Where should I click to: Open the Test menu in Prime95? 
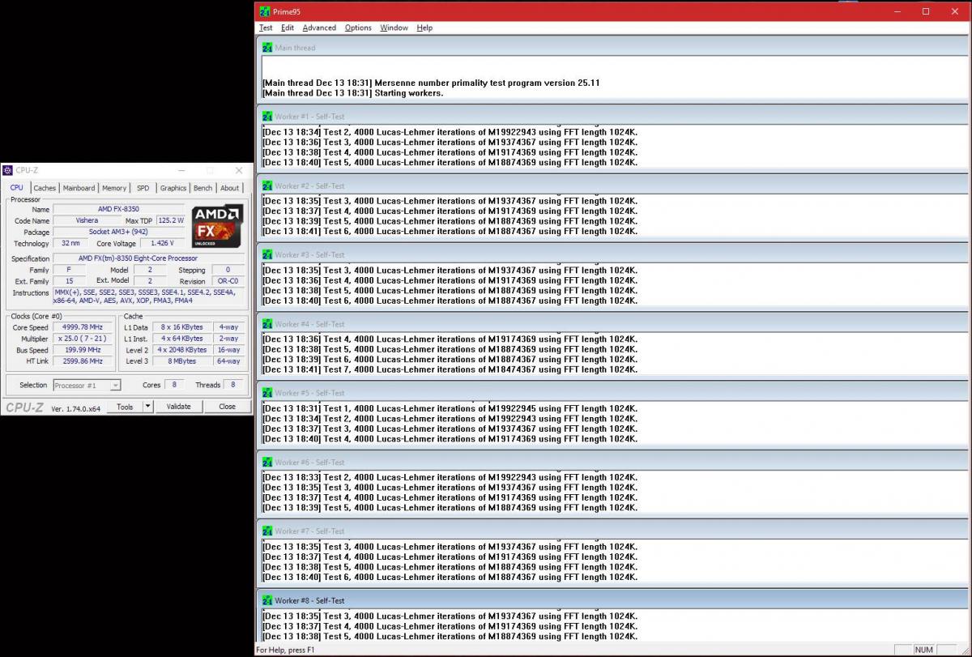[x=266, y=28]
